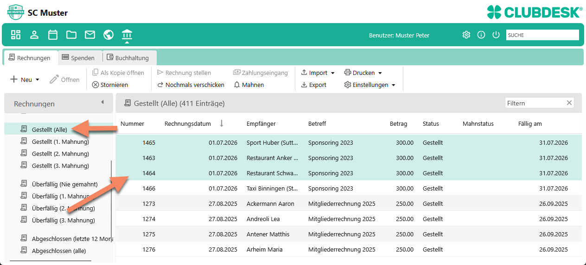
Task: Open settings gear in header
Action: 466,35
